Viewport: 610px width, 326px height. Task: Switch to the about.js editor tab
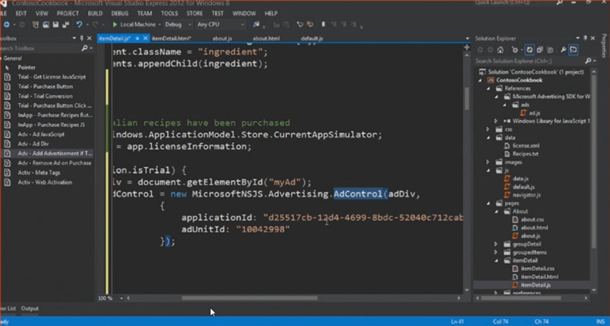222,38
